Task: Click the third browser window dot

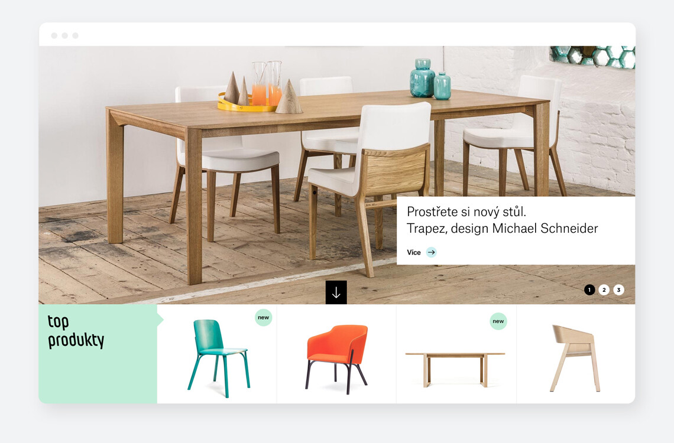Action: tap(76, 35)
